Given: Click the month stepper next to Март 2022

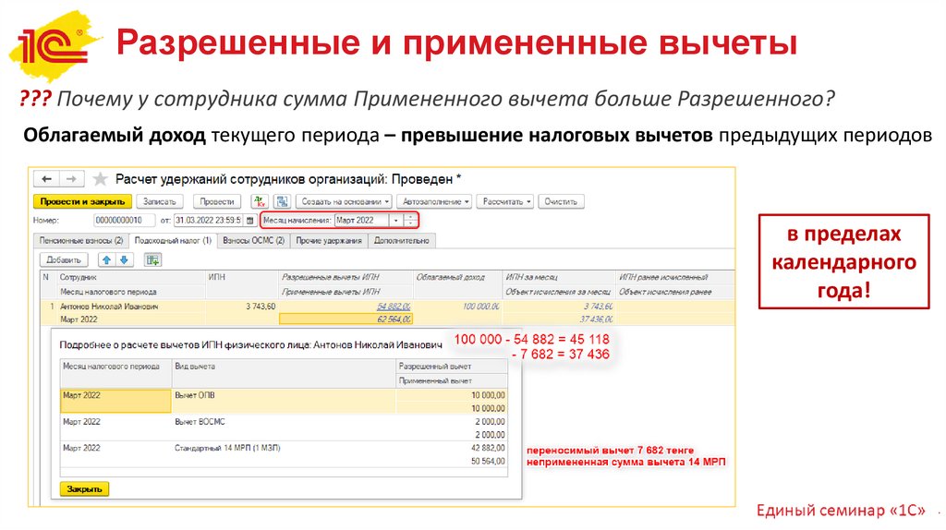Looking at the screenshot, I should (x=410, y=221).
